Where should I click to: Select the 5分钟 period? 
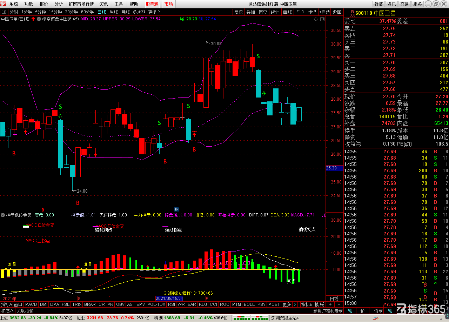41,12
